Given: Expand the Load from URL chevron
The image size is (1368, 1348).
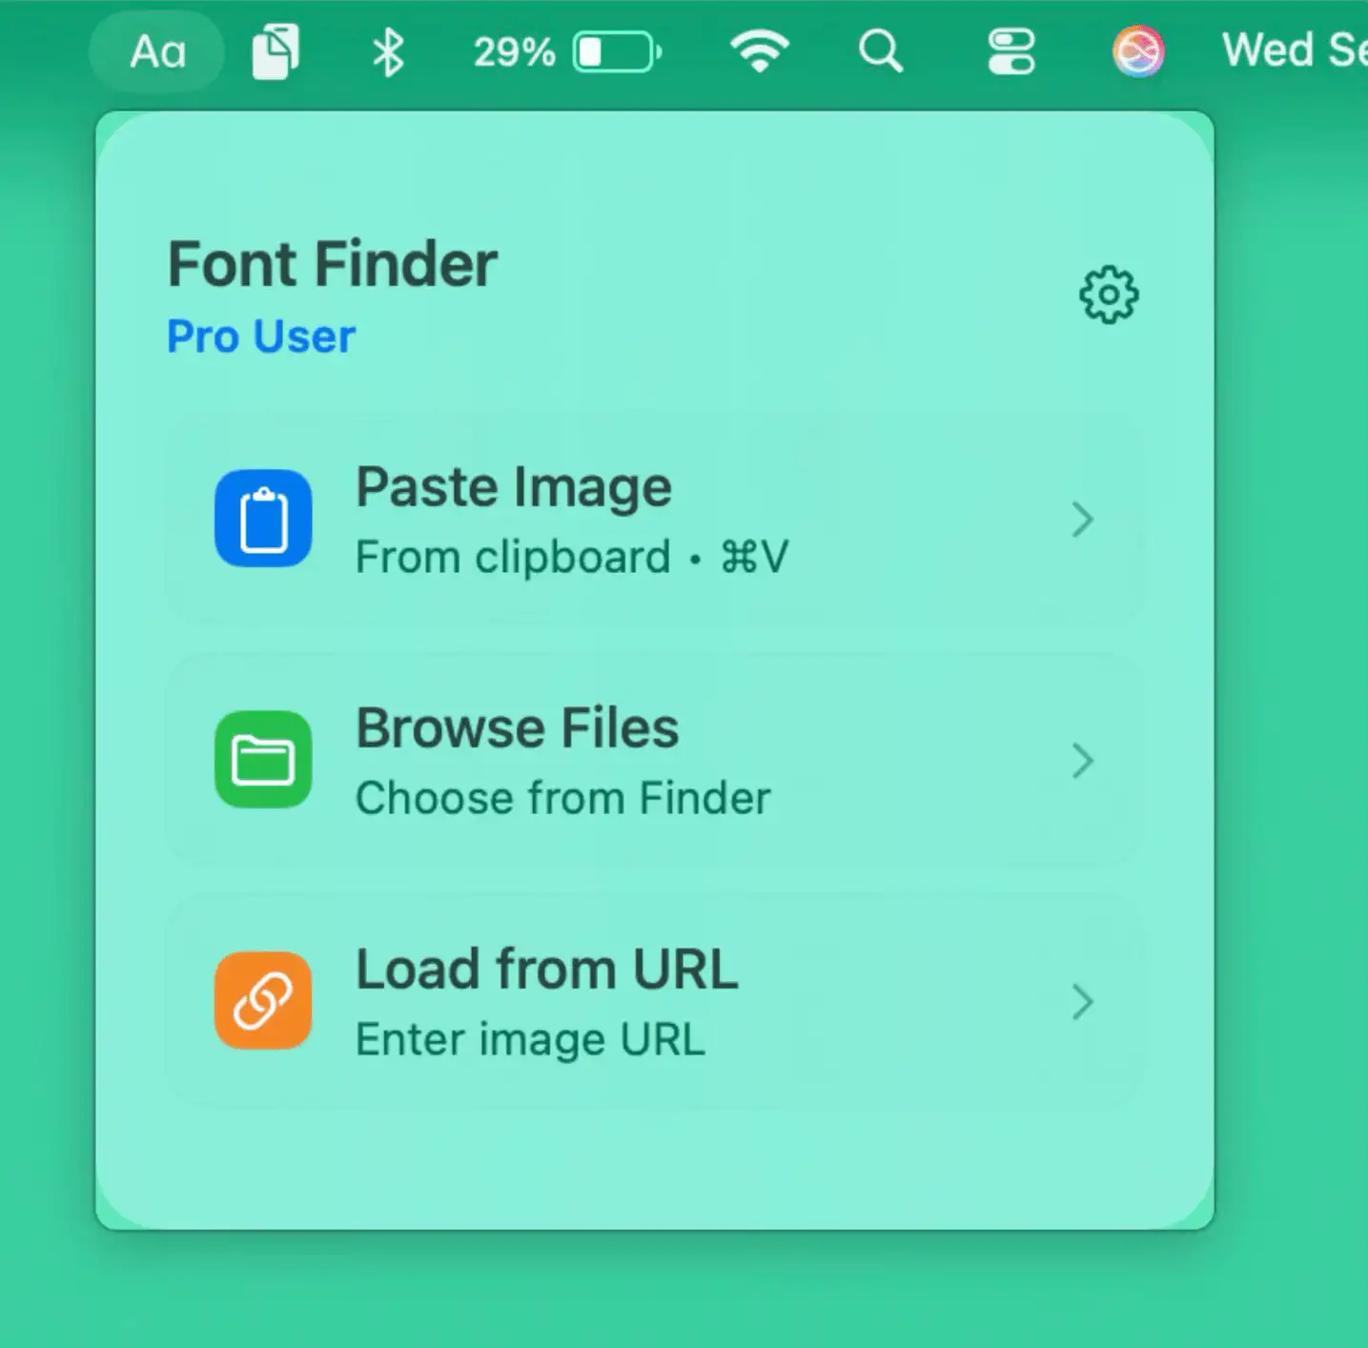Looking at the screenshot, I should pos(1081,1002).
